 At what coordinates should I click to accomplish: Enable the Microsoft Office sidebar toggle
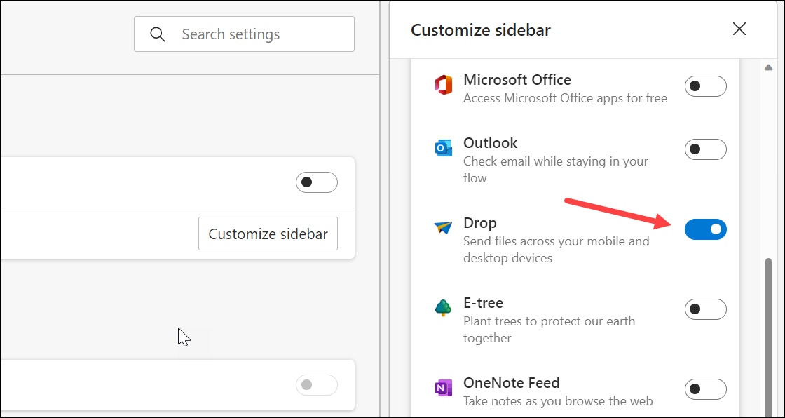click(x=706, y=86)
